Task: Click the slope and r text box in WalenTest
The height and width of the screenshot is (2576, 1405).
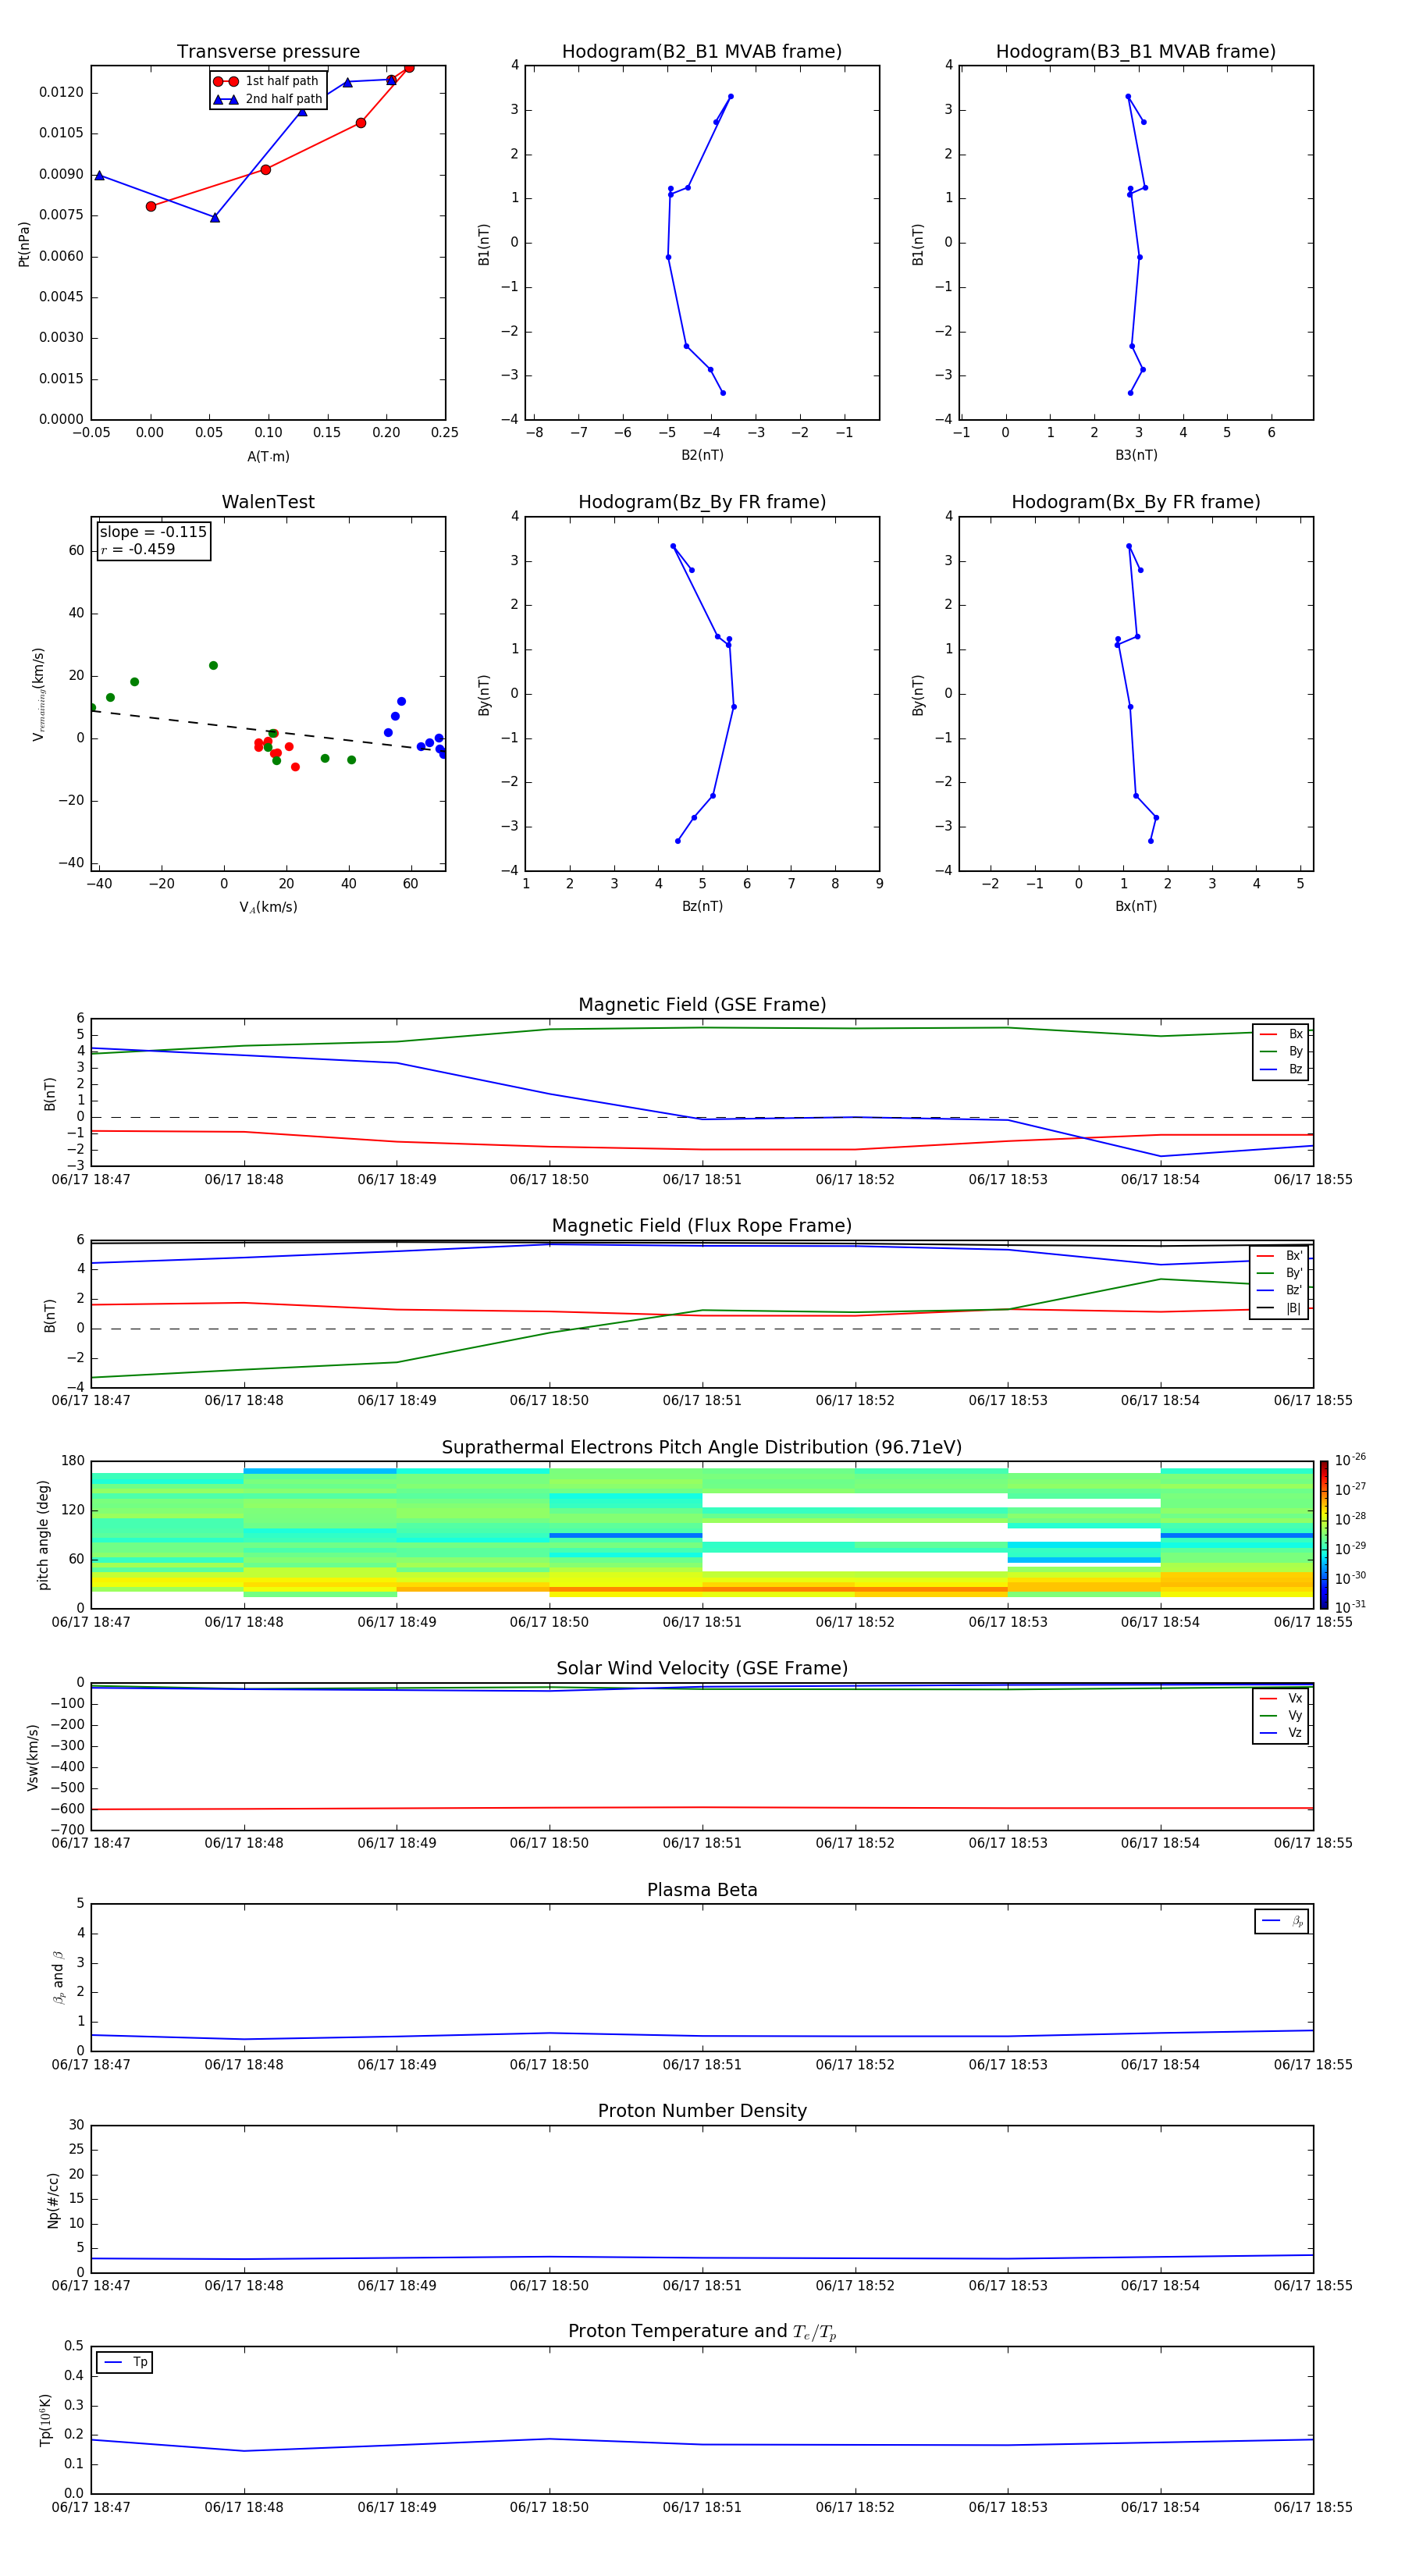Action: [x=153, y=540]
